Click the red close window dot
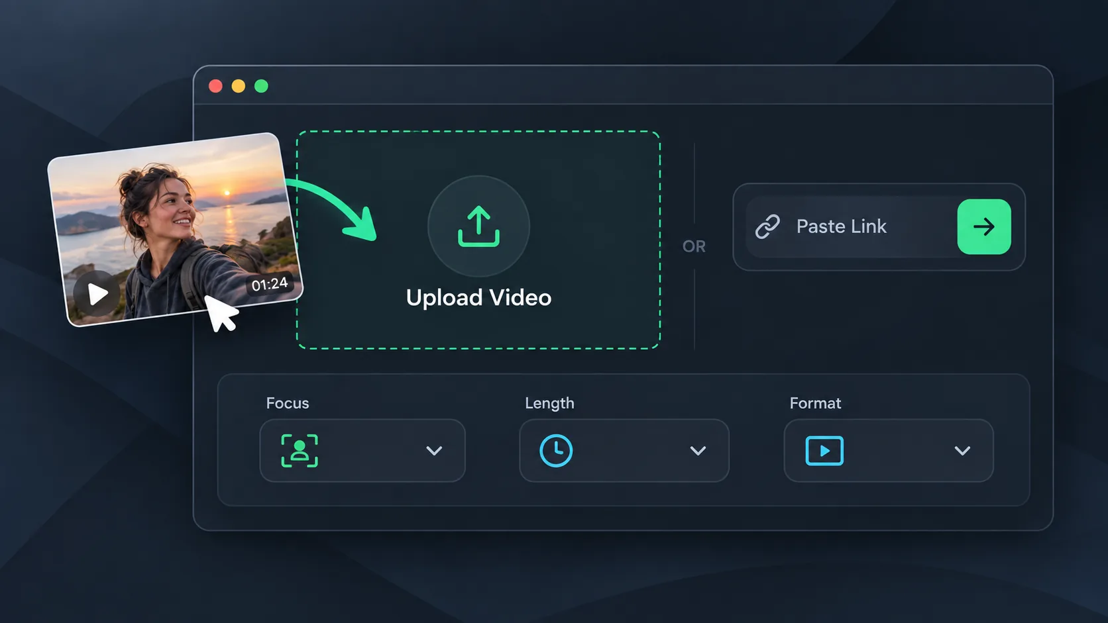This screenshot has height=623, width=1108. tap(215, 86)
